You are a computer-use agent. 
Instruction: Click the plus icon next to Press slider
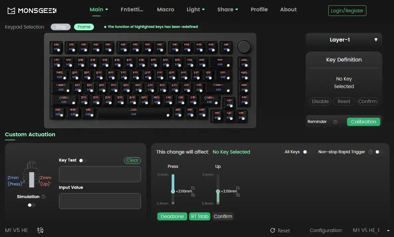(193, 195)
